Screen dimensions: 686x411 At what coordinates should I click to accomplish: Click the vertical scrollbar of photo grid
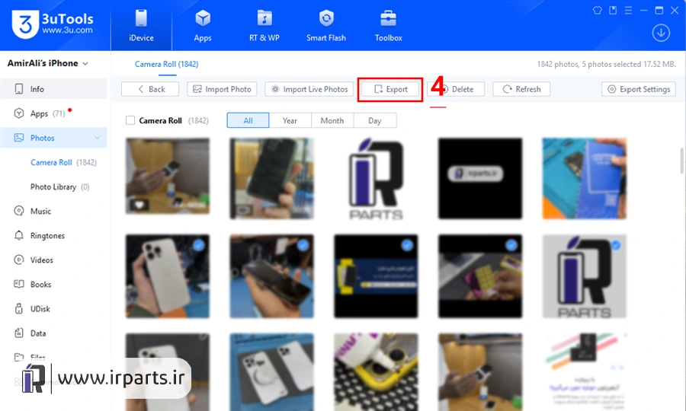pyautogui.click(x=681, y=161)
